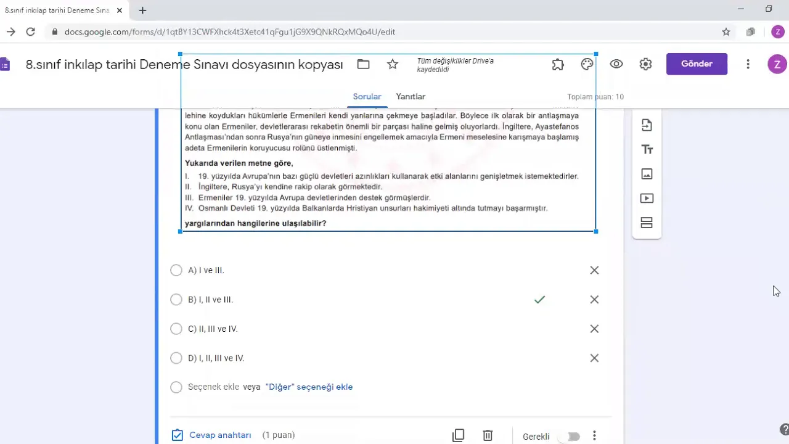Remove option A) I ve III.
The width and height of the screenshot is (789, 444).
click(x=594, y=270)
